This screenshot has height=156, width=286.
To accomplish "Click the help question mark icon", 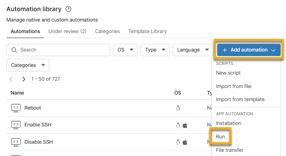I will pyautogui.click(x=69, y=9).
